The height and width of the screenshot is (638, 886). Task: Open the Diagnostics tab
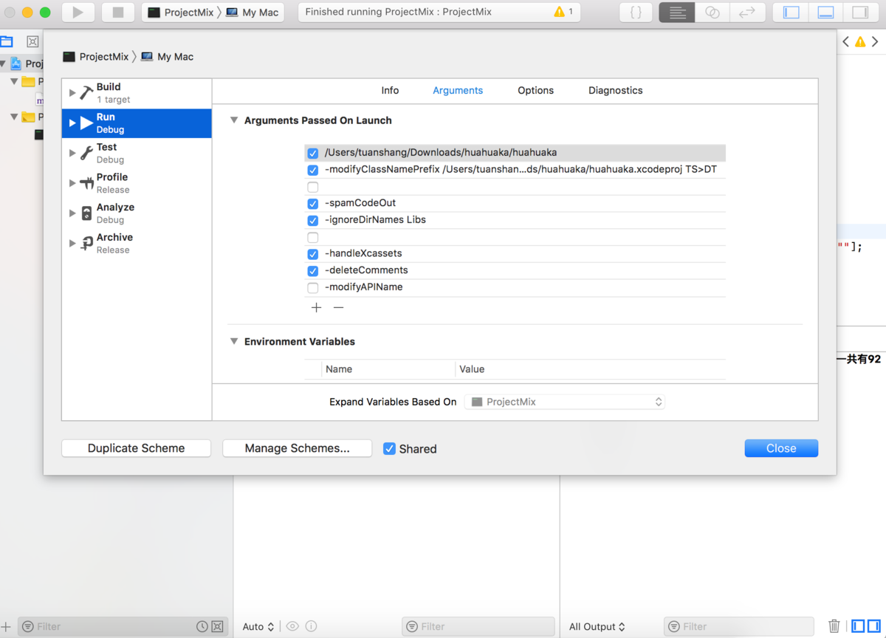click(615, 90)
